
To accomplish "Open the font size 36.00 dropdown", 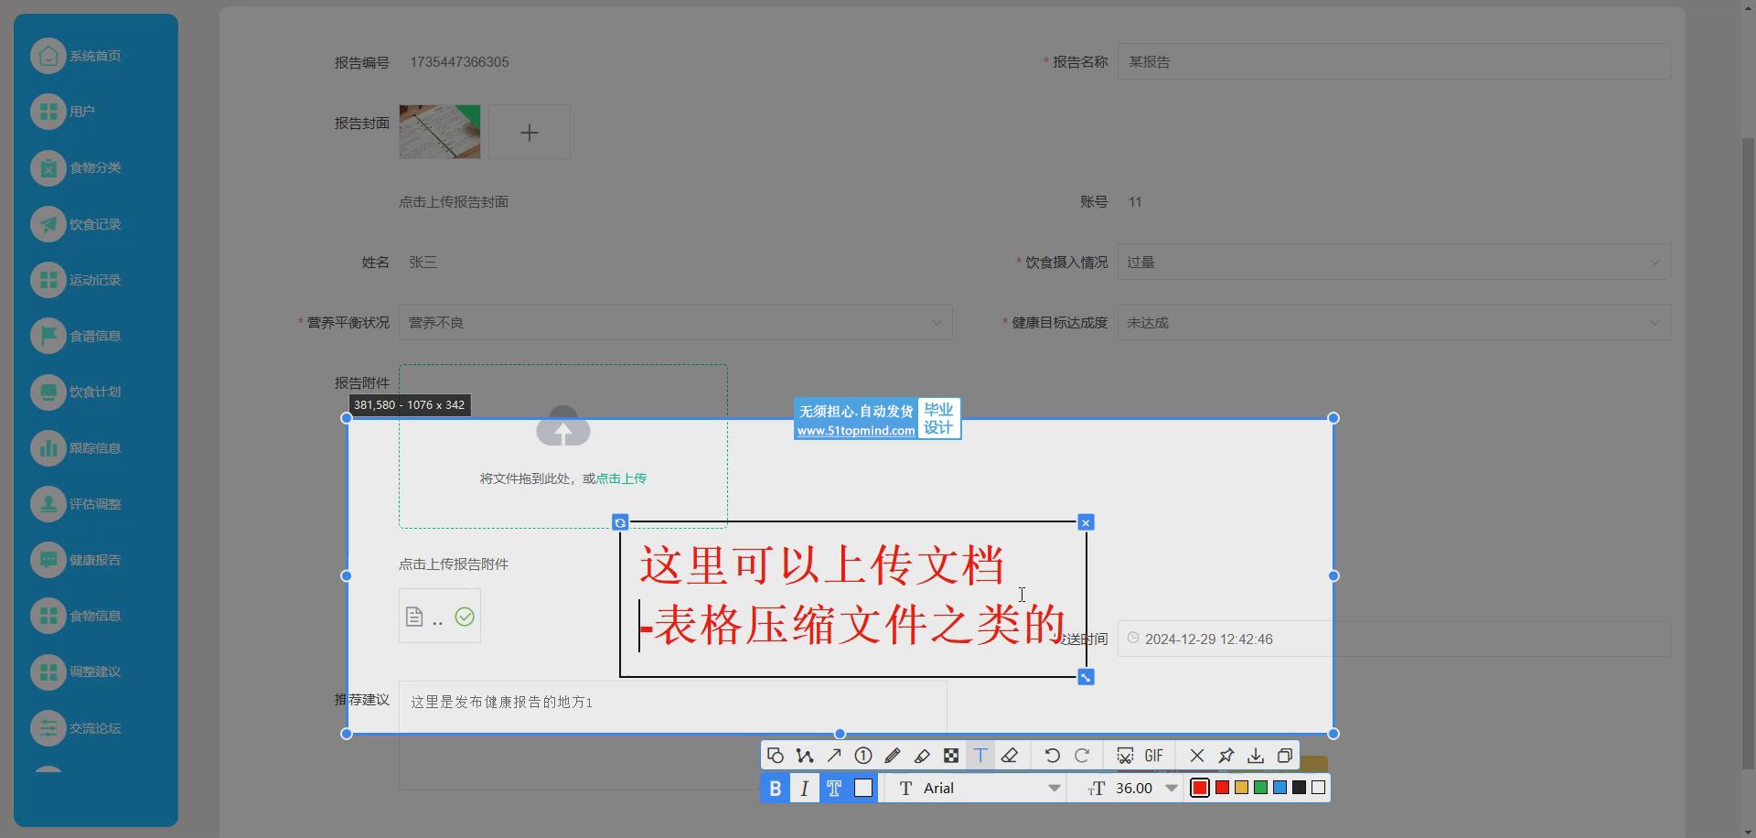I will pos(1171,789).
